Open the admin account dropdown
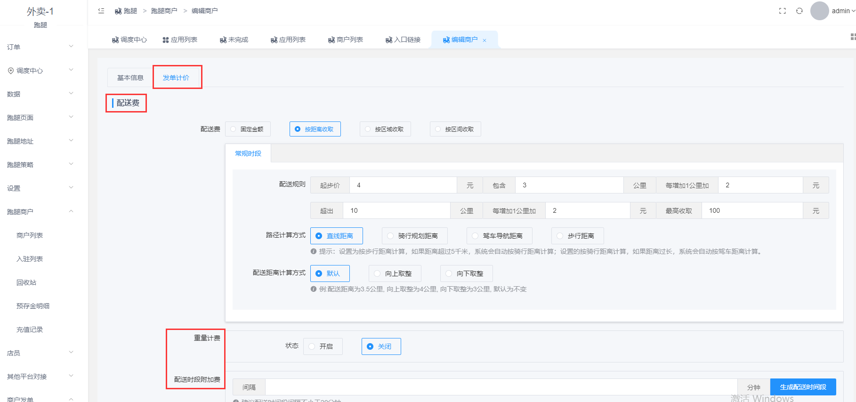This screenshot has width=856, height=402. pyautogui.click(x=843, y=11)
